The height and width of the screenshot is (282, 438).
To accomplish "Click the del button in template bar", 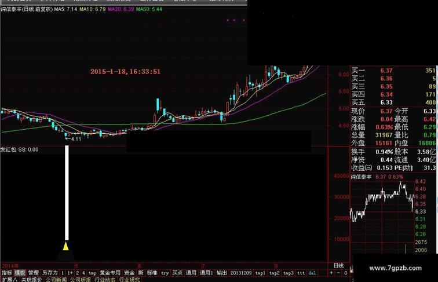I will [312, 273].
